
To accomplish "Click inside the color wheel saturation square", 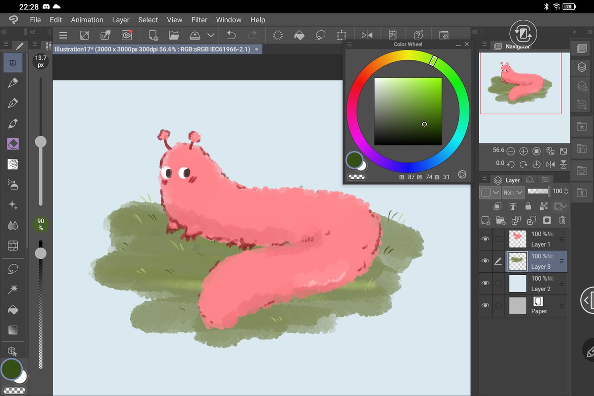I will point(408,111).
